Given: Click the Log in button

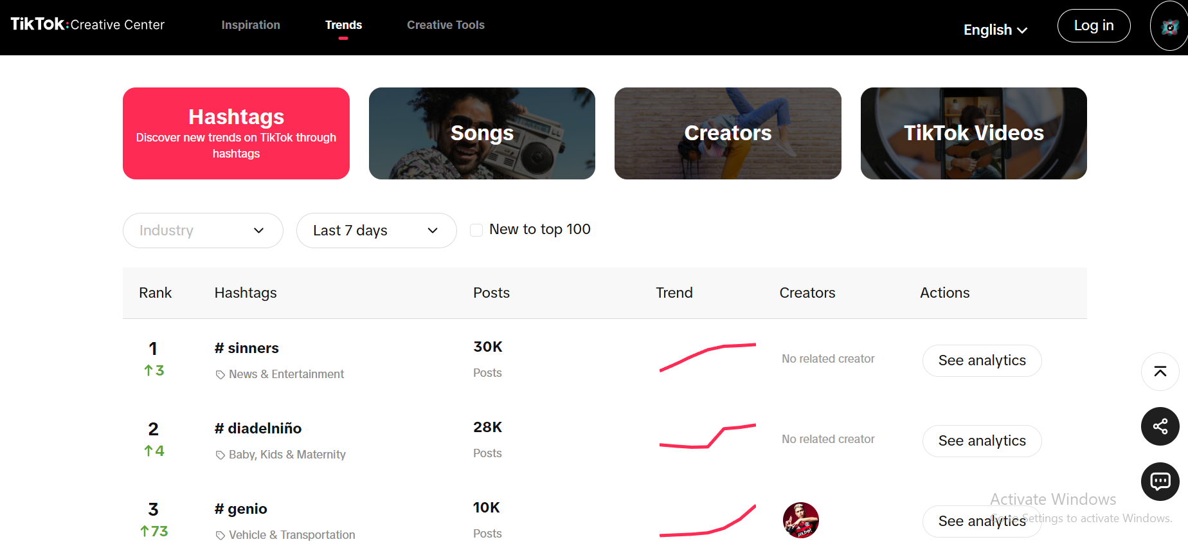Looking at the screenshot, I should click(x=1093, y=26).
